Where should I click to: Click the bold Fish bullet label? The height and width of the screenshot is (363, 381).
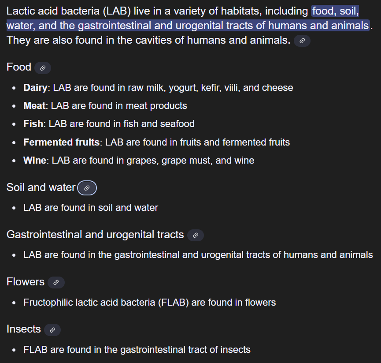[x=33, y=124]
